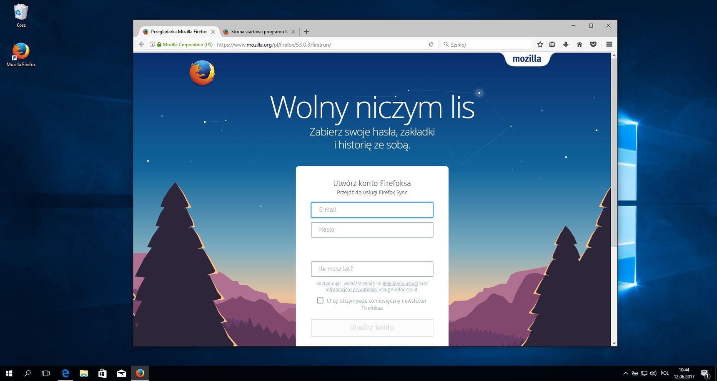Open the Informacje o prywatności link

click(x=351, y=290)
